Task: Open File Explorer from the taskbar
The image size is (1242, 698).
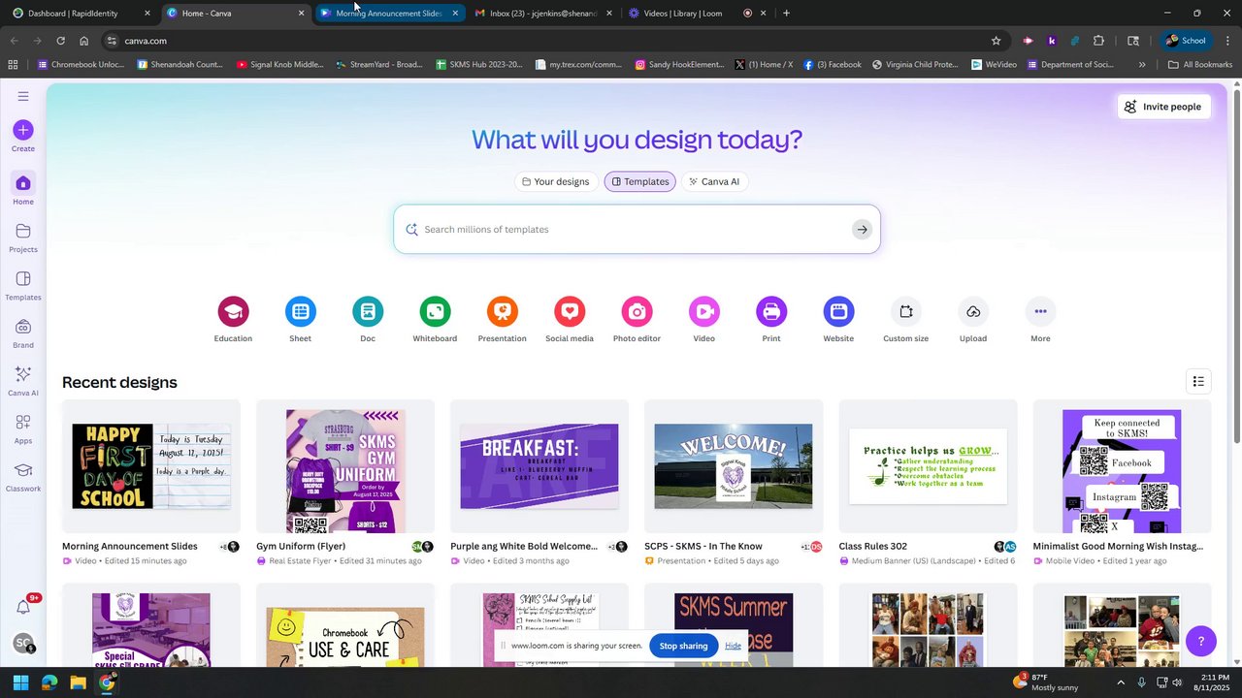Action: (x=78, y=682)
